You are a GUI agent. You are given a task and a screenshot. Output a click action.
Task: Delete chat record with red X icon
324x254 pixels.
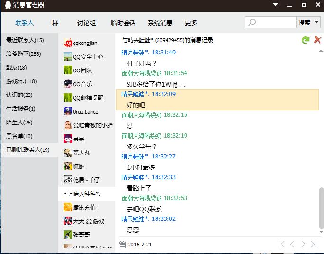pos(318,40)
